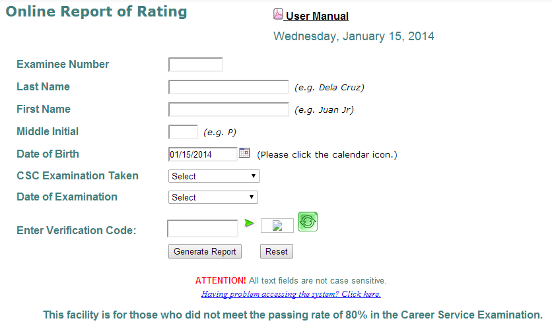Click the green refresh captcha icon
552x335 pixels.
click(x=308, y=222)
